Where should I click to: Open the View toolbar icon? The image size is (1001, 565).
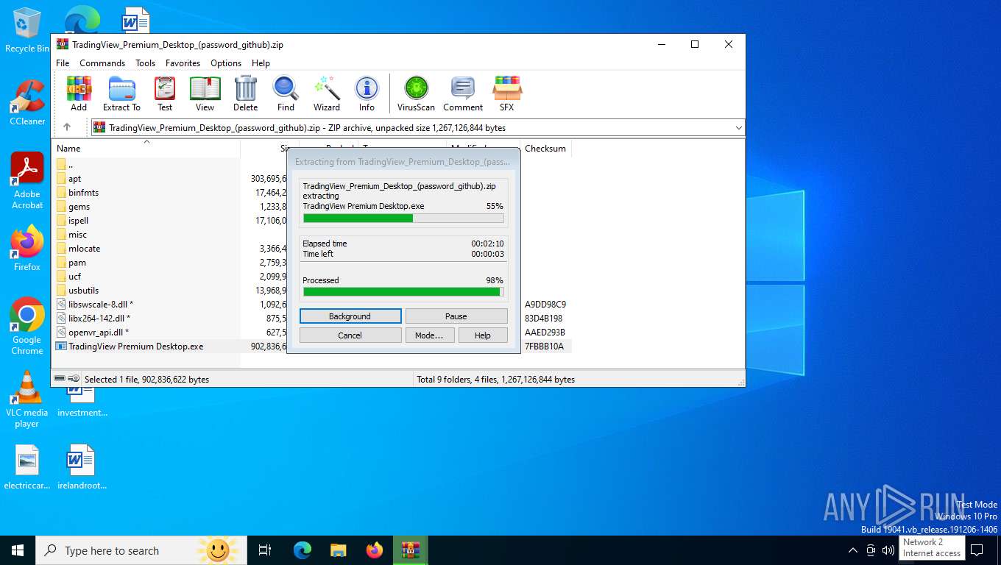205,93
